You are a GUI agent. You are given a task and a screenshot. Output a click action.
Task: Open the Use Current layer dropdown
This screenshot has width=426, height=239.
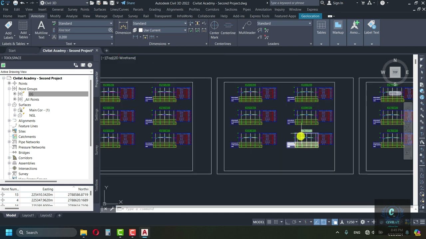pyautogui.click(x=185, y=30)
